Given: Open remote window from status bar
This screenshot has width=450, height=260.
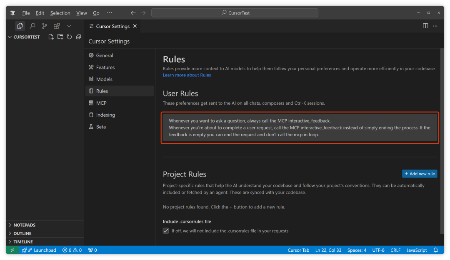Looking at the screenshot, I should click(x=12, y=250).
